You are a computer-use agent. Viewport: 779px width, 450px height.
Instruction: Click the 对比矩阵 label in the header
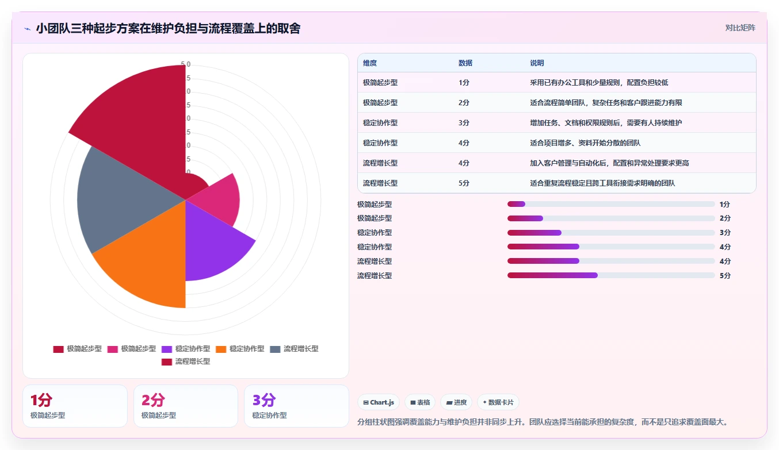coord(740,28)
